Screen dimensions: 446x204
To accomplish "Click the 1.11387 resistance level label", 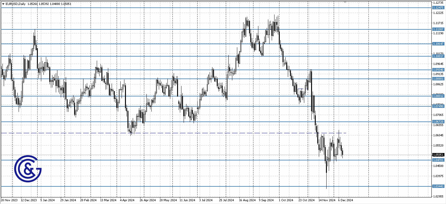I will tap(438, 29).
